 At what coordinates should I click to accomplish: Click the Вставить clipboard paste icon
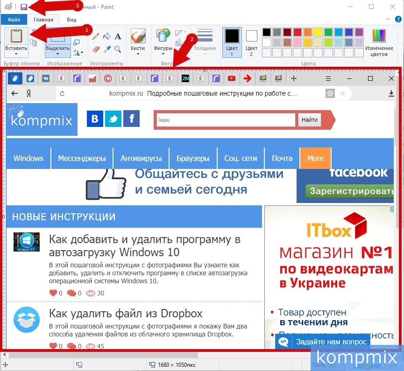point(16,36)
